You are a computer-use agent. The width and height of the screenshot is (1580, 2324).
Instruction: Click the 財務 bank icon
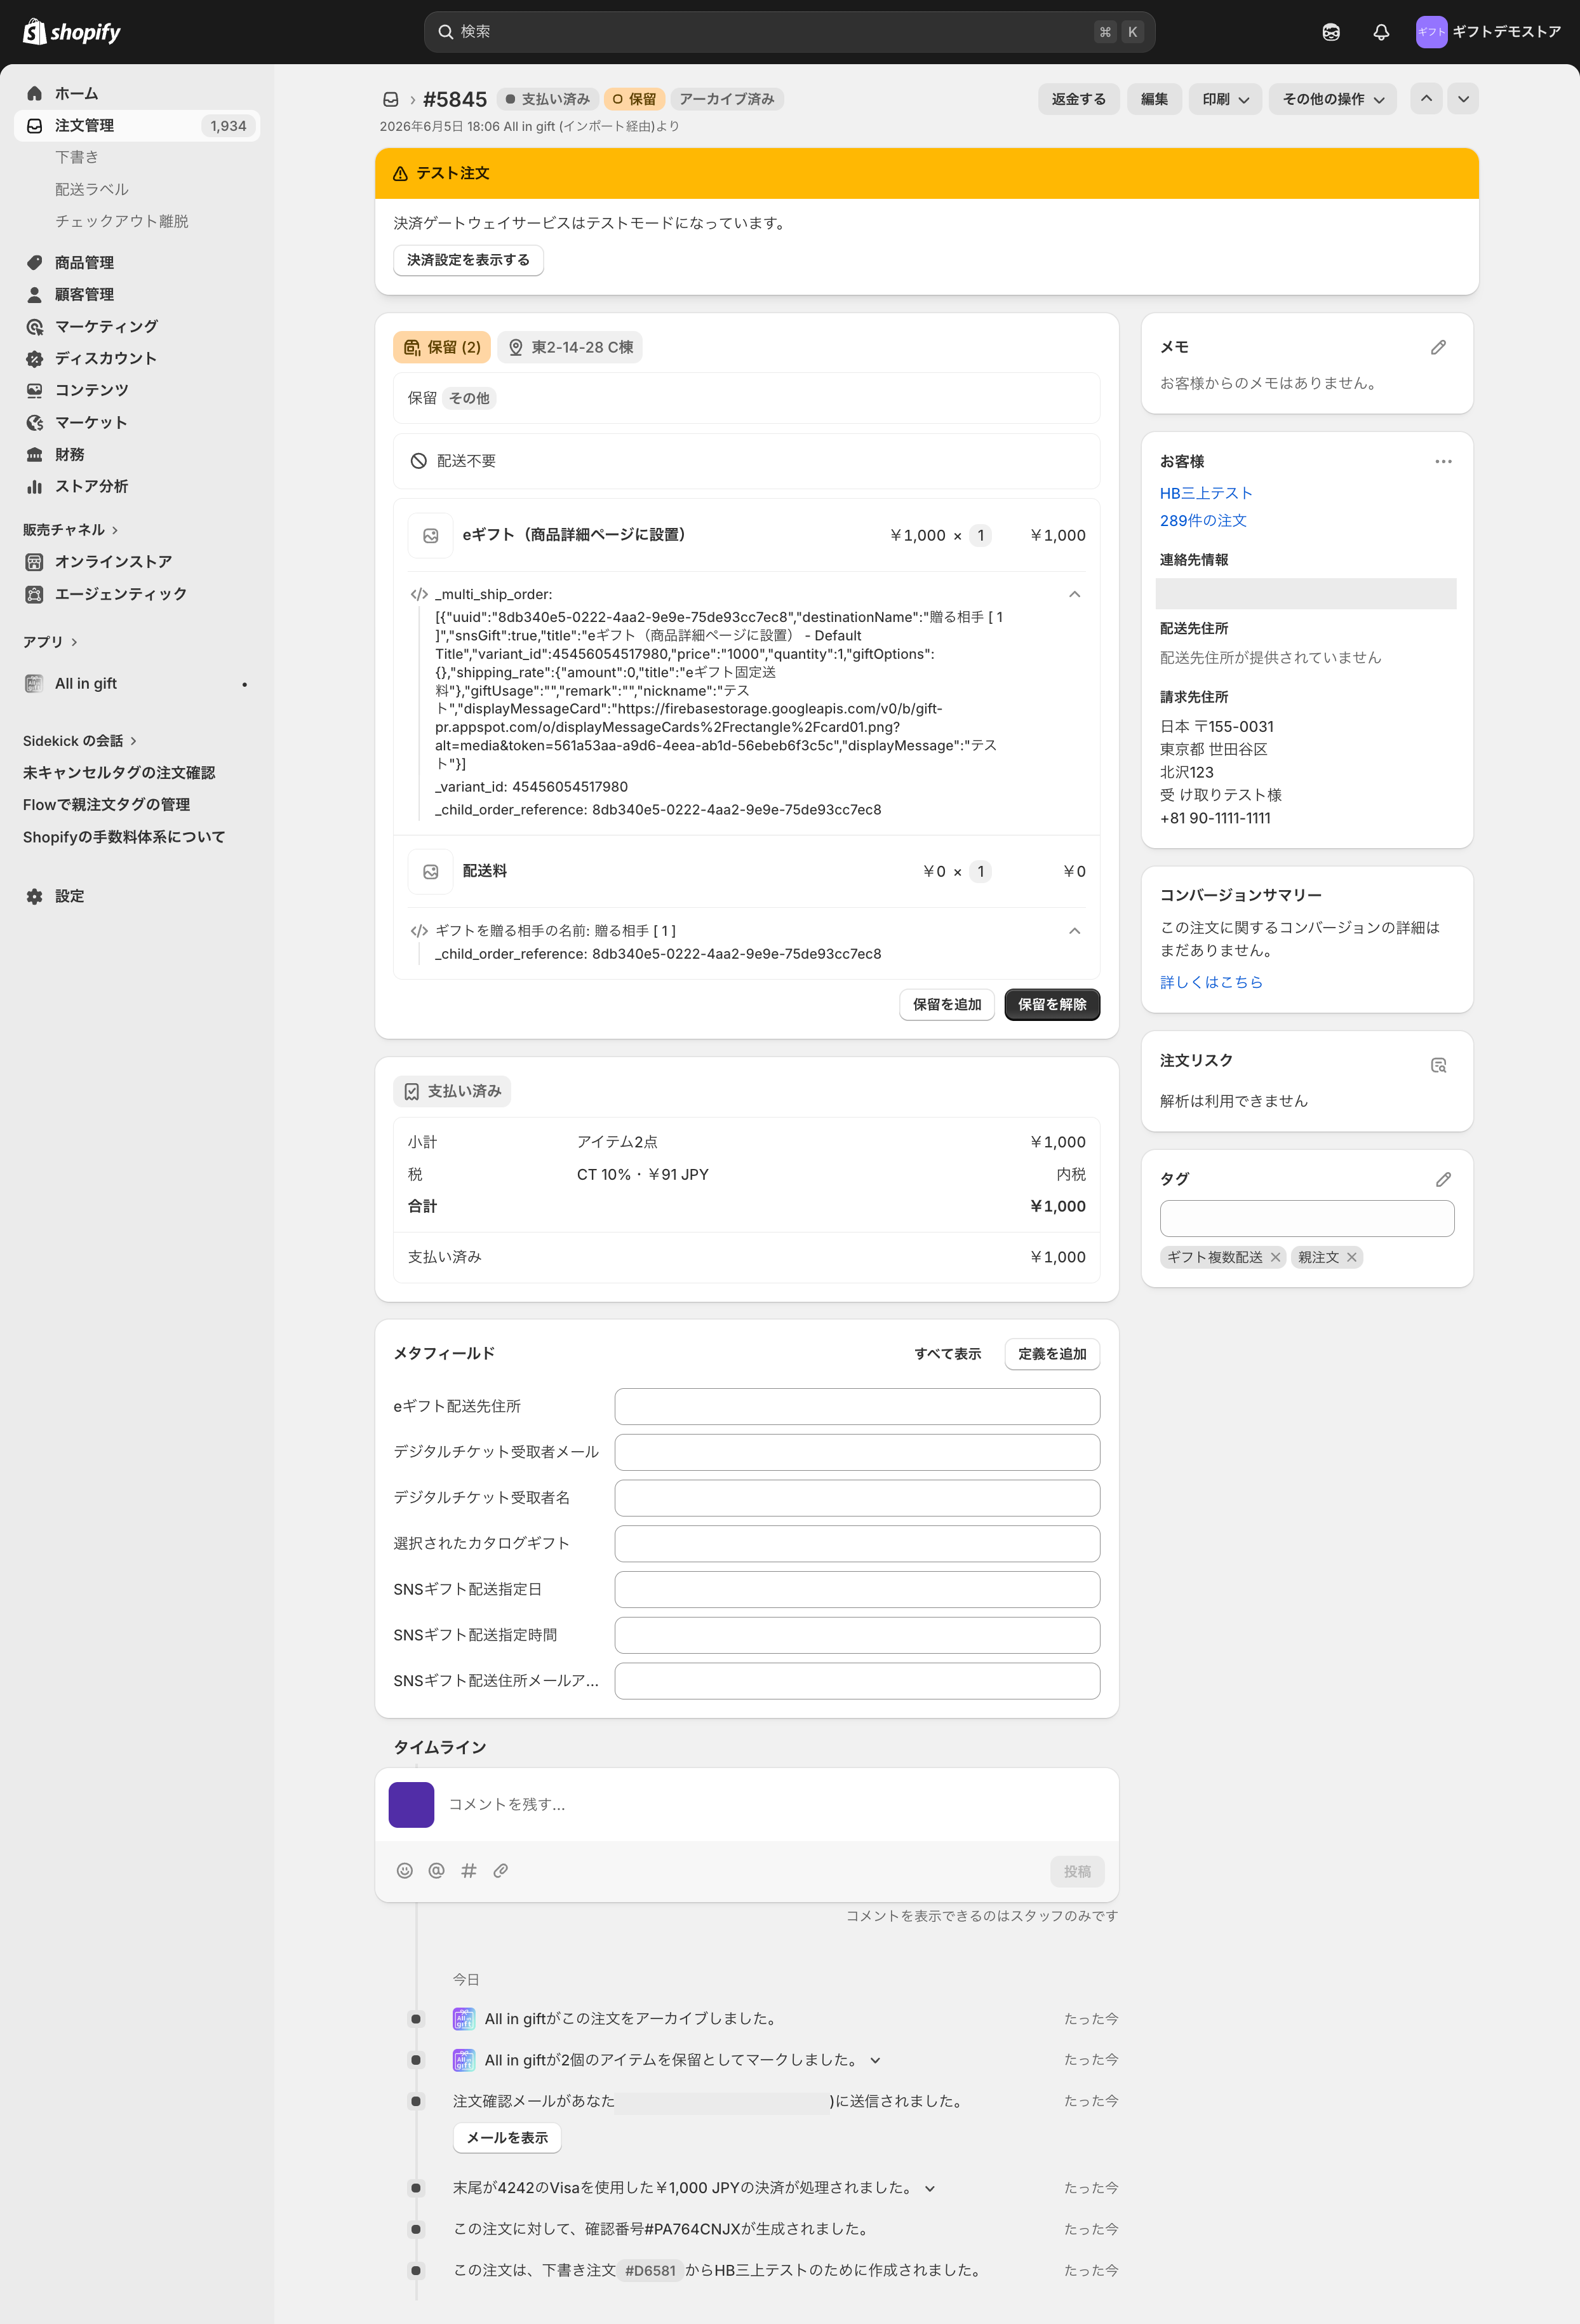point(35,454)
